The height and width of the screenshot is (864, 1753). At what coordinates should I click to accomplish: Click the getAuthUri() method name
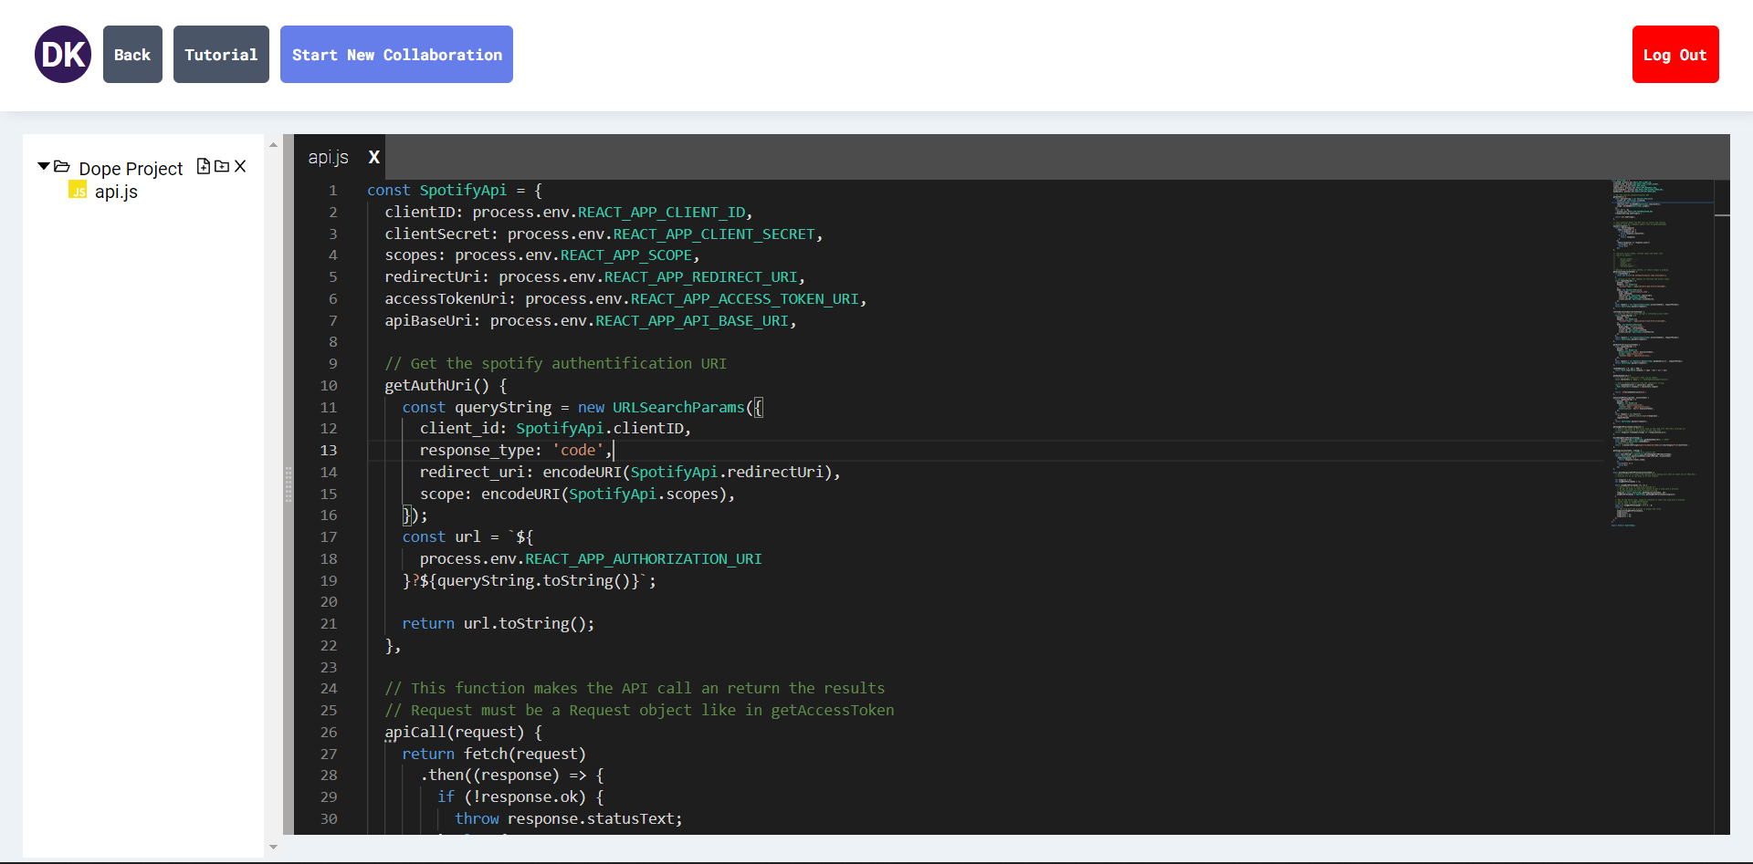(436, 386)
